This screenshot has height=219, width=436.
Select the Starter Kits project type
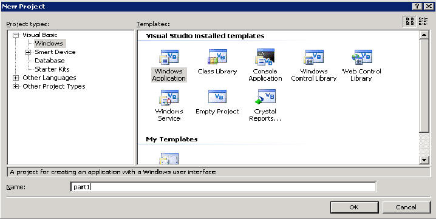click(52, 69)
